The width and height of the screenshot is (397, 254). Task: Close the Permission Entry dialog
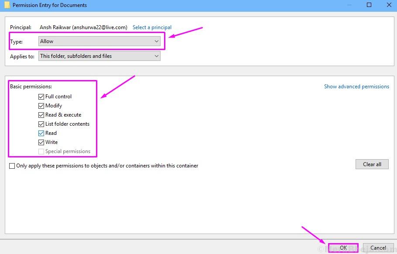(388, 5)
